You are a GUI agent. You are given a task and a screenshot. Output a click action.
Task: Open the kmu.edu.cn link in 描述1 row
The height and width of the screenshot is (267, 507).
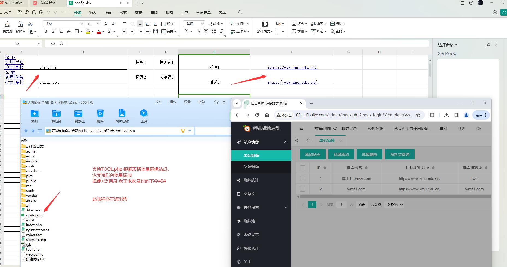(x=292, y=68)
